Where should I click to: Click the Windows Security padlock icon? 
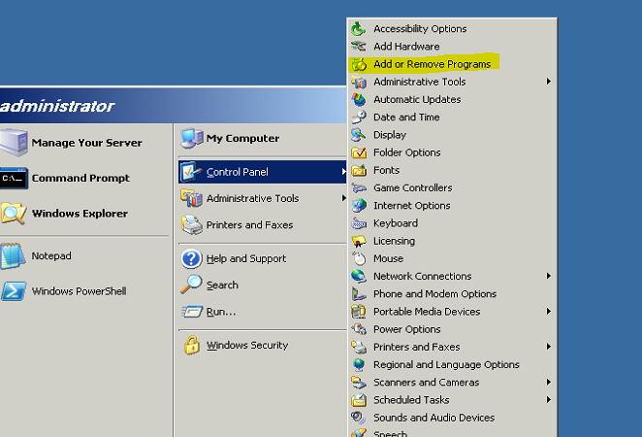(x=191, y=345)
